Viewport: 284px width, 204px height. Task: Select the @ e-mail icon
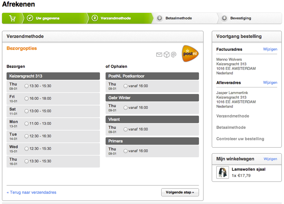174,55
